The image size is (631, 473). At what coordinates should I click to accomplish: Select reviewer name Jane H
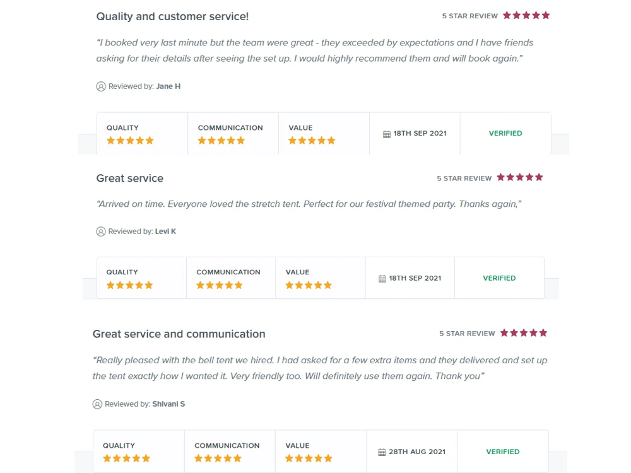tap(168, 86)
